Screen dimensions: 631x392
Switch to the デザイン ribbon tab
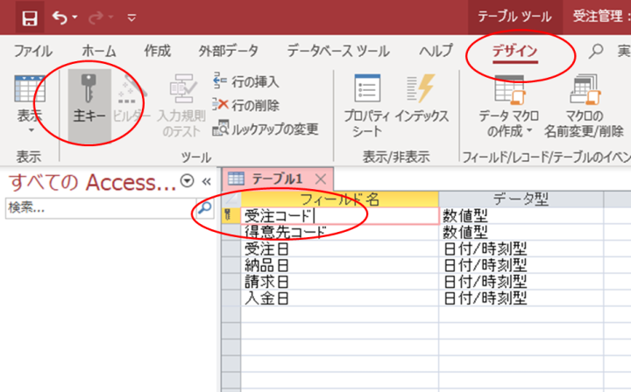(x=514, y=50)
